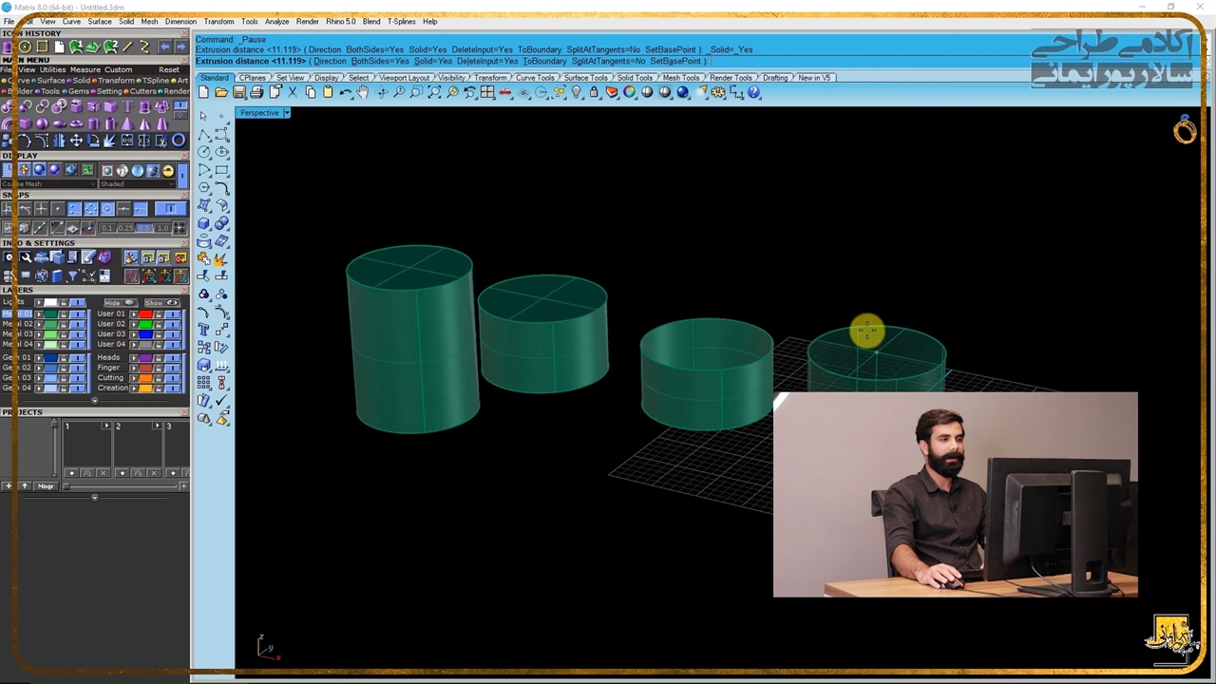
Task: Switch to the Curve Tools tab
Action: tap(535, 78)
